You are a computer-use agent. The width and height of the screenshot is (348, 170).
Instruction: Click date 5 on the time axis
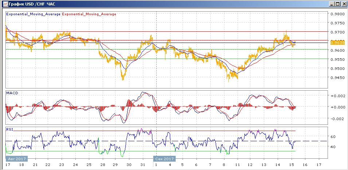click(x=183, y=165)
